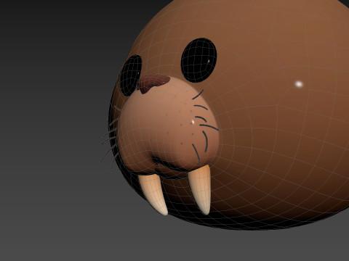Image resolution: width=349 pixels, height=261 pixels.
Task: Select the tusk nearest the whisker strands
Action: pos(153,194)
